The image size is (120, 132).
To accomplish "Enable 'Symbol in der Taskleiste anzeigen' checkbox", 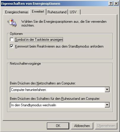I will pyautogui.click(x=12, y=40).
